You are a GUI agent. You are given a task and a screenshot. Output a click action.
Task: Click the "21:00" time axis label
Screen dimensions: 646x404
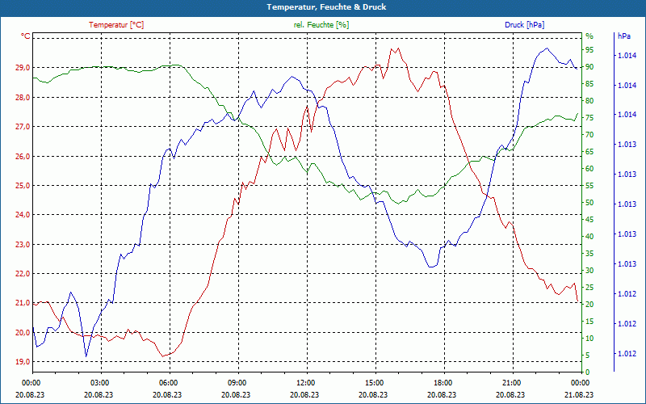(x=513, y=382)
